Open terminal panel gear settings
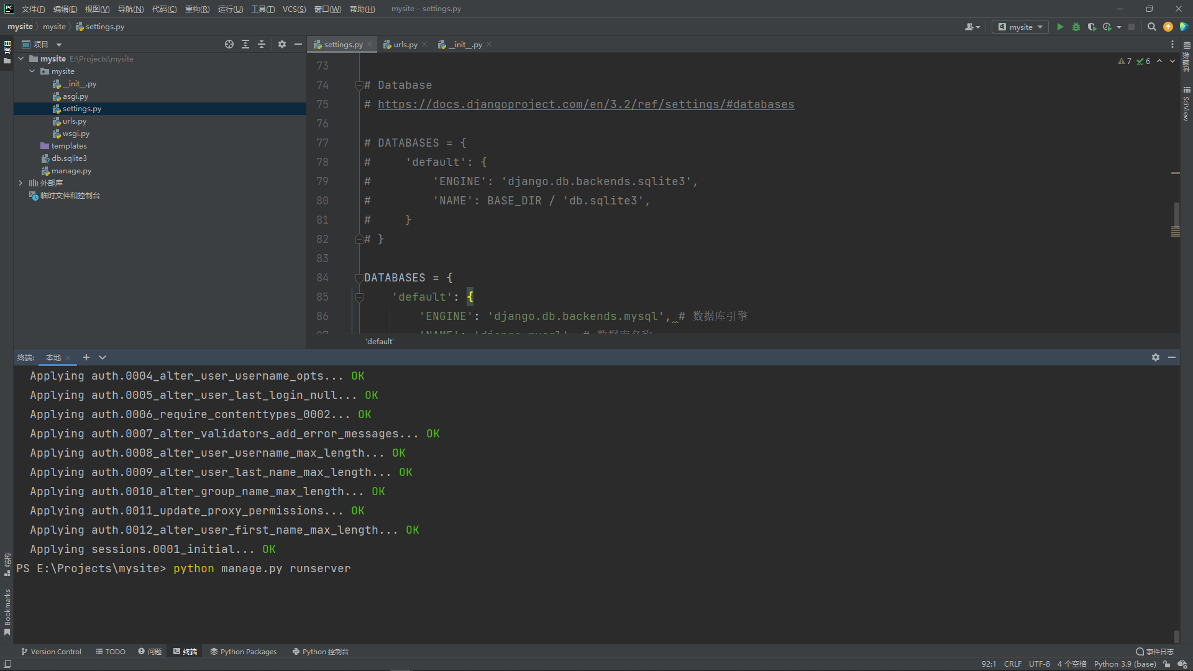The image size is (1193, 671). pyautogui.click(x=1156, y=357)
